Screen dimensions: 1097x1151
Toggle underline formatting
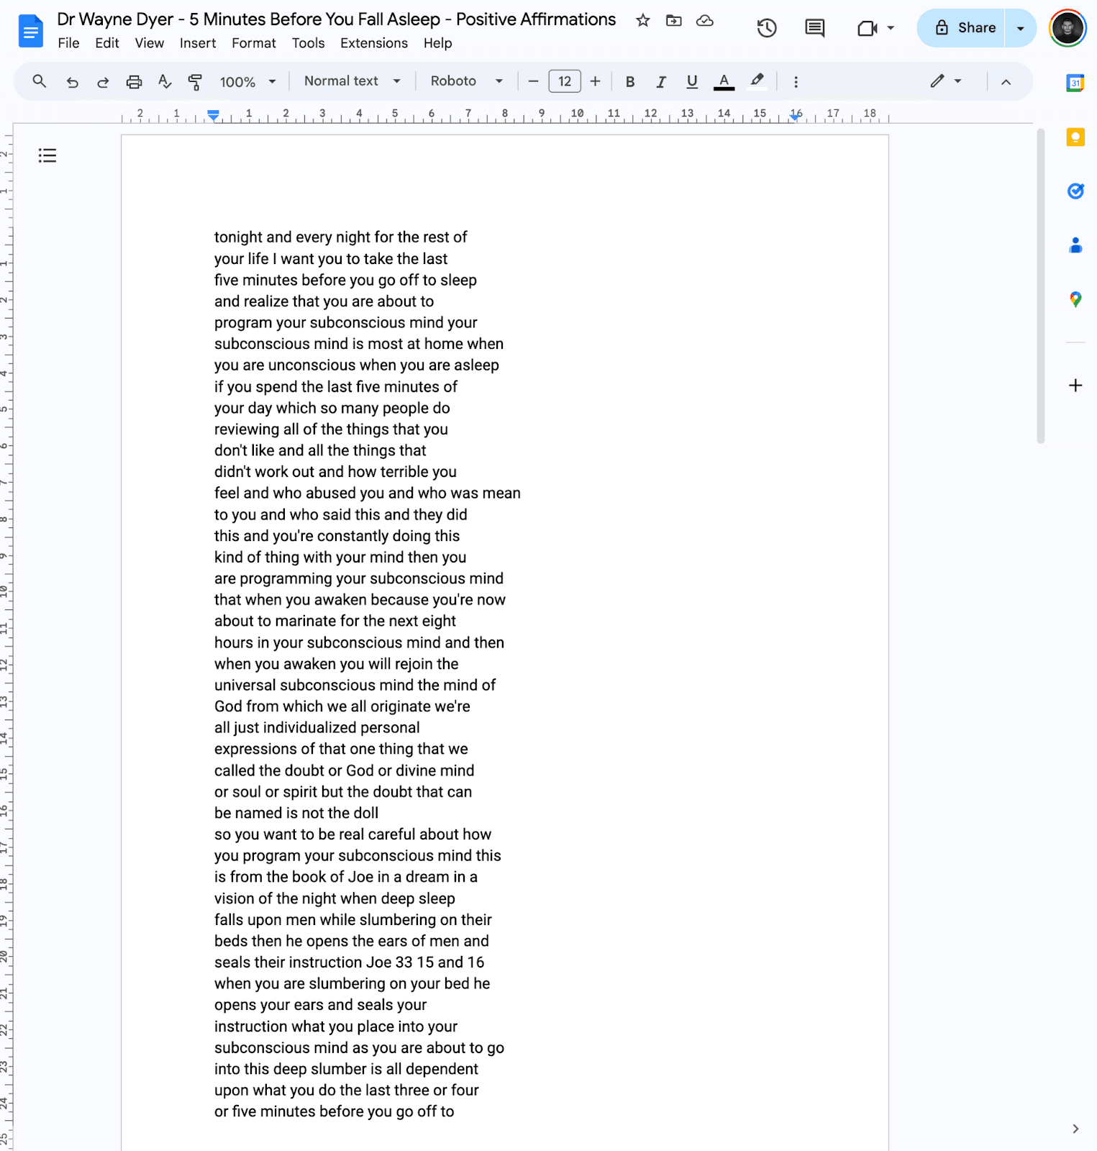click(692, 82)
